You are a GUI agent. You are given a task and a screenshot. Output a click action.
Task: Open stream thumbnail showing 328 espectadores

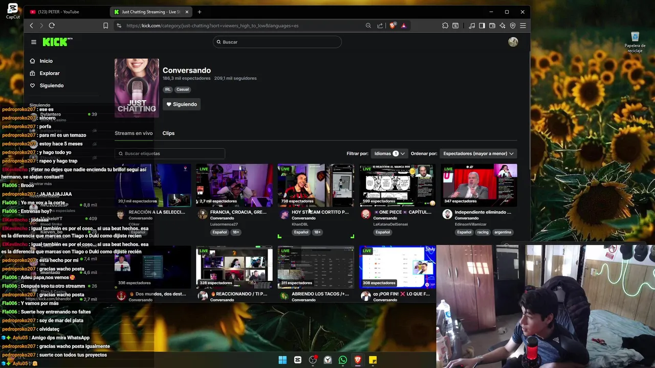point(234,267)
